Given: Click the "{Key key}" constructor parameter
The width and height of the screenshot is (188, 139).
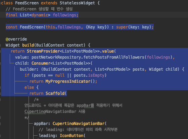Looking at the screenshot, I should pos(96,27).
